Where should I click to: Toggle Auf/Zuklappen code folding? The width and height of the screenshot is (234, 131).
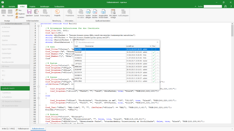123,13
